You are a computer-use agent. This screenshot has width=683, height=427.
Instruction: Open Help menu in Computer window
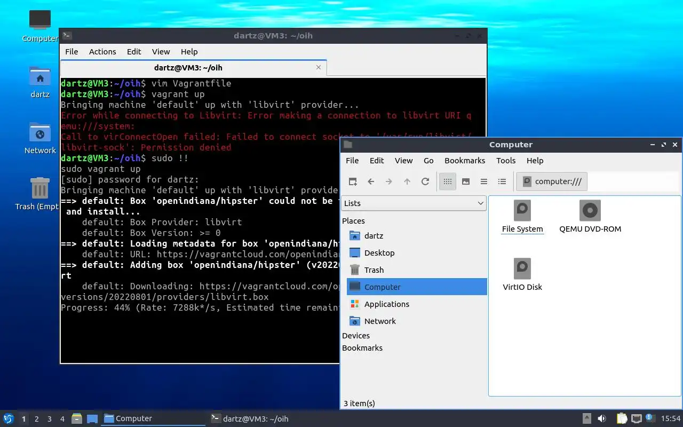tap(535, 161)
